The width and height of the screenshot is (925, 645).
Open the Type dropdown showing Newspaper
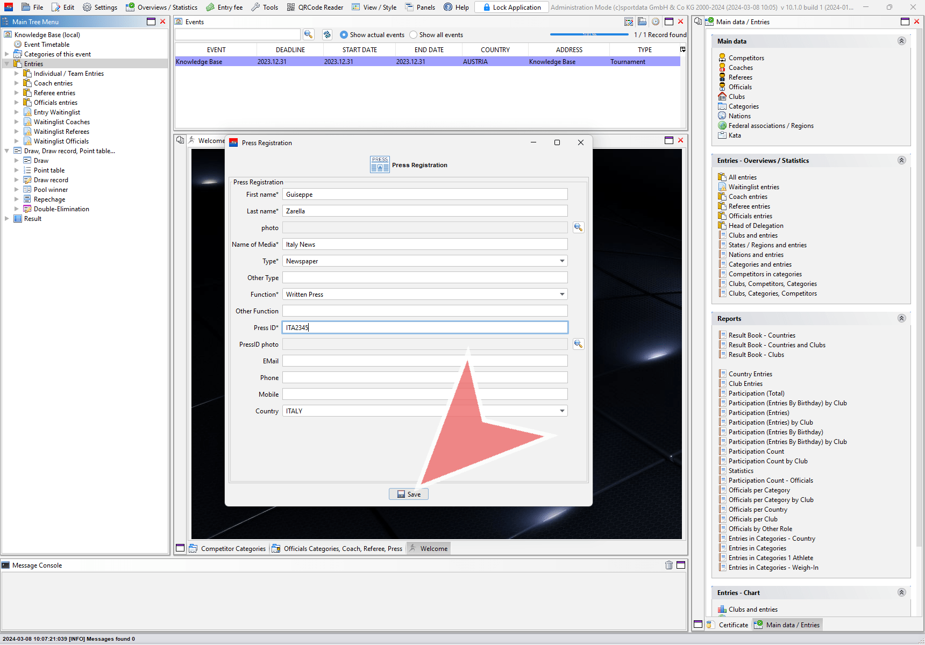(x=562, y=261)
